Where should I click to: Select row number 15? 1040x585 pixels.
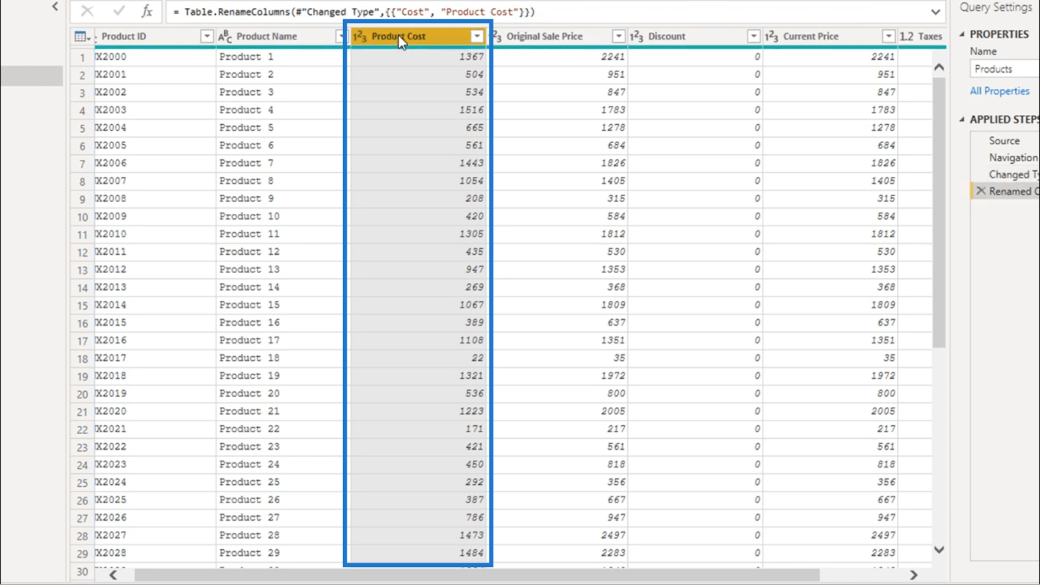[x=82, y=305]
